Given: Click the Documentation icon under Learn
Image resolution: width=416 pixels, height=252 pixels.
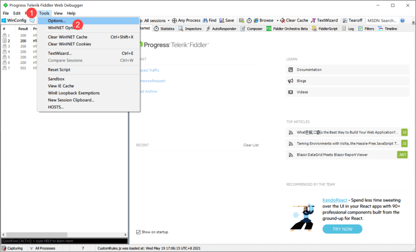Looking at the screenshot, I should pos(290,70).
